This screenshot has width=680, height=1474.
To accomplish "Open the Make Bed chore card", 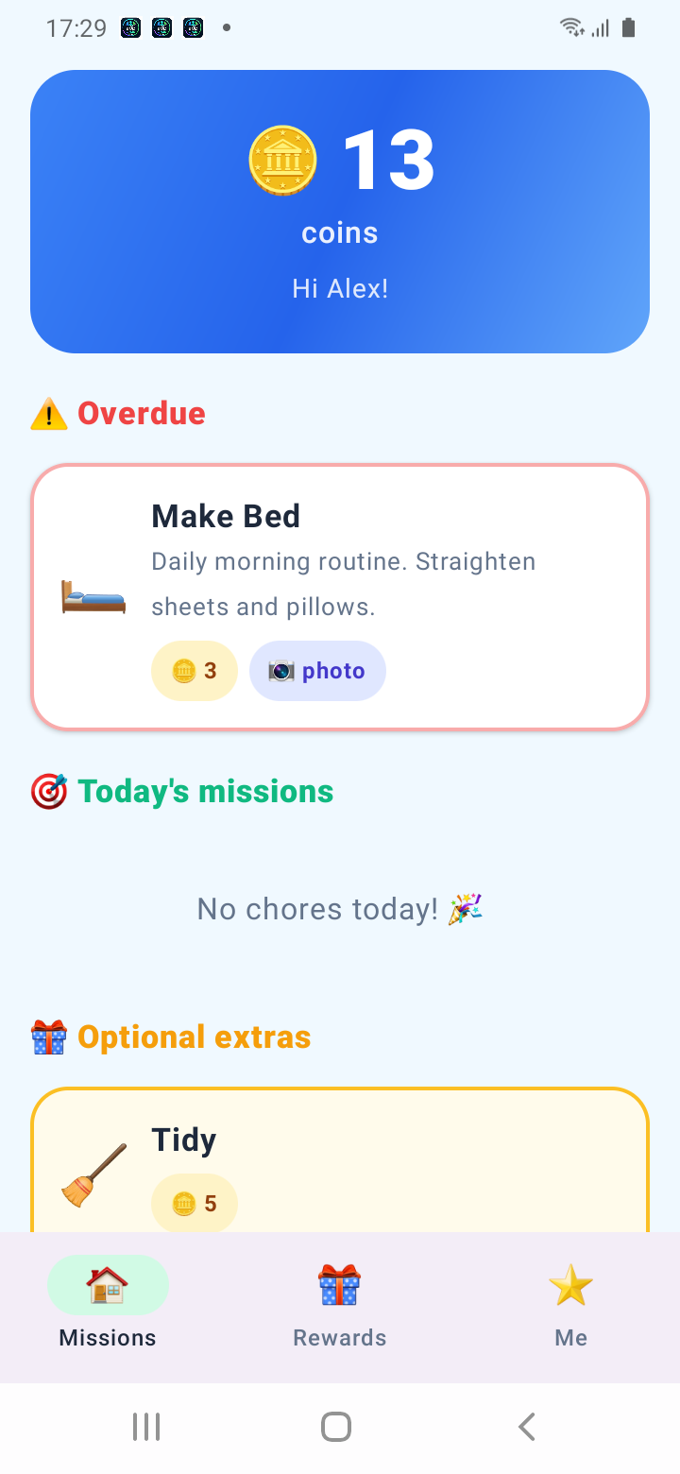I will point(340,597).
